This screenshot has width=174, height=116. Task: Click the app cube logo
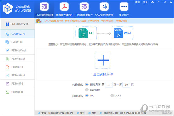pyautogui.click(x=8, y=9)
